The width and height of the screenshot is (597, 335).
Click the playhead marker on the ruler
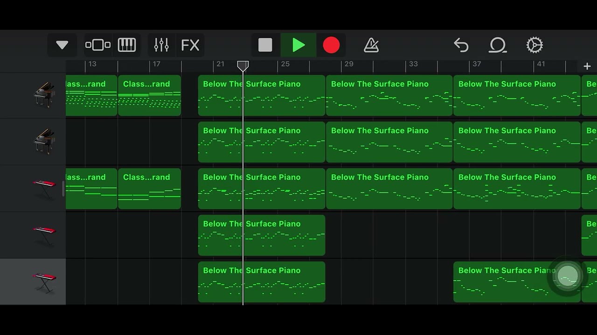[243, 66]
